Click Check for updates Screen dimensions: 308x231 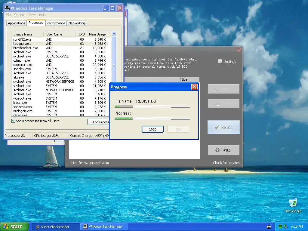[226, 163]
